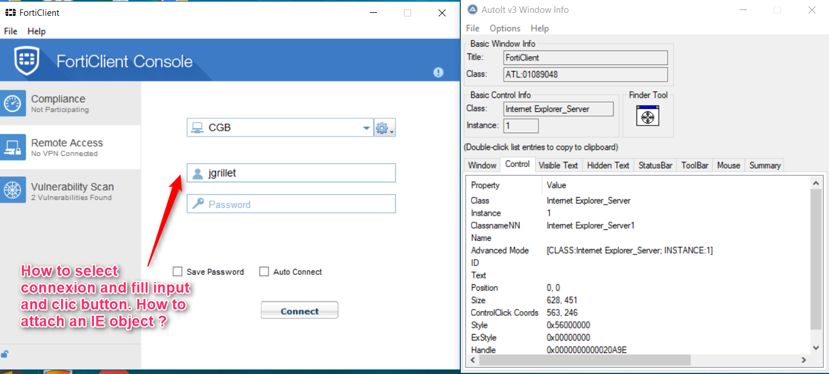Click the No VPN Connected status text

65,154
